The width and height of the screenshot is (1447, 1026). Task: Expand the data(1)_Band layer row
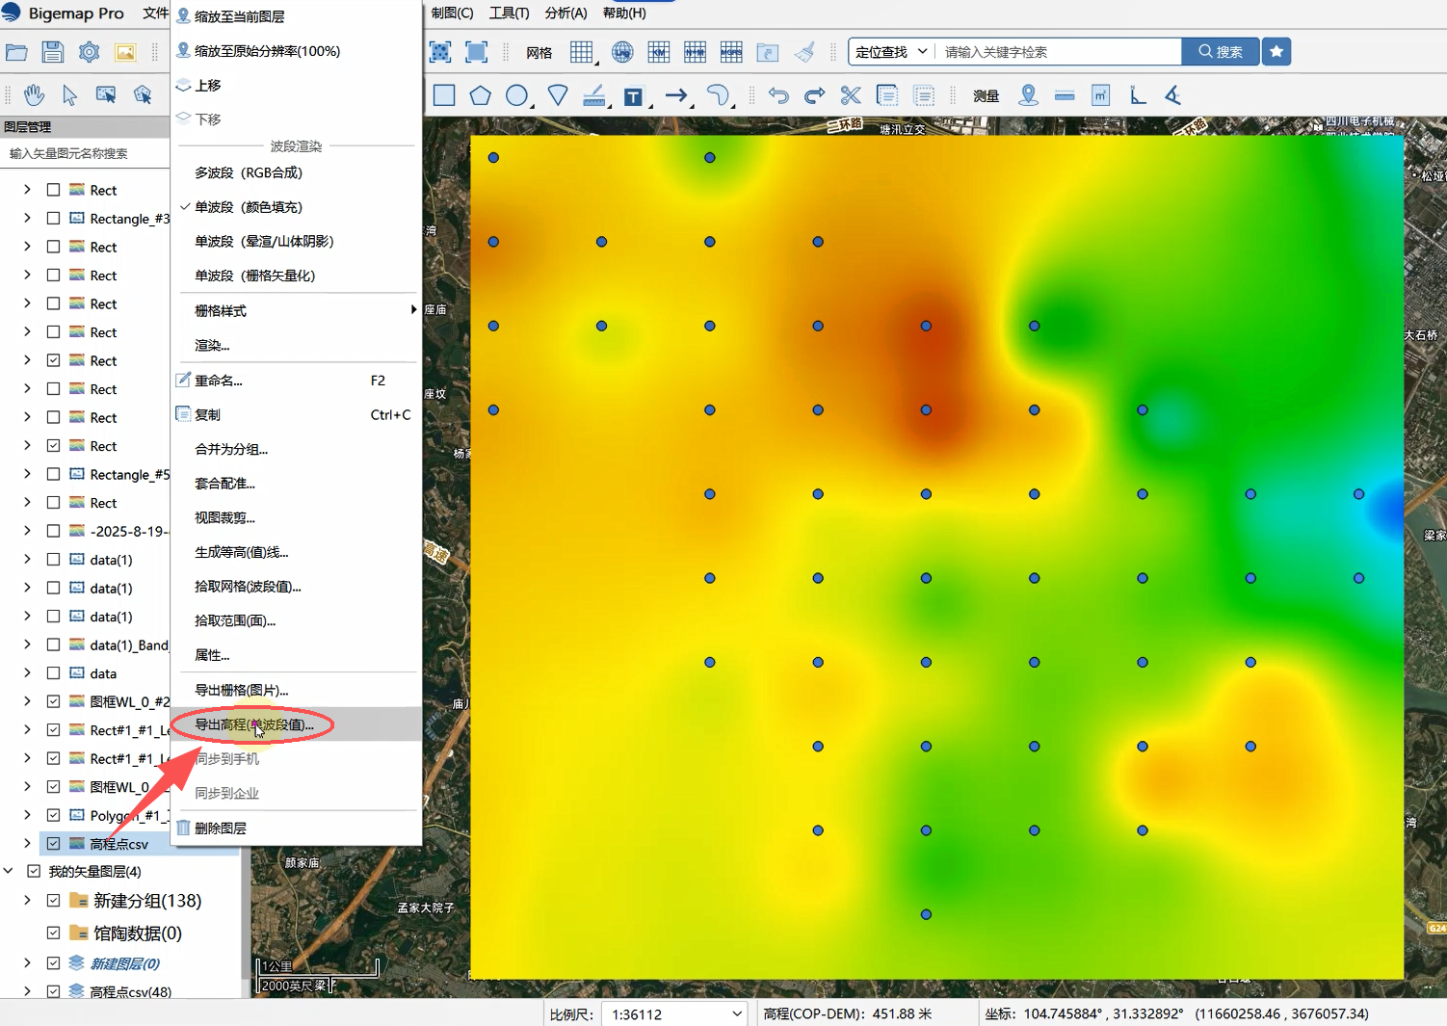click(27, 645)
